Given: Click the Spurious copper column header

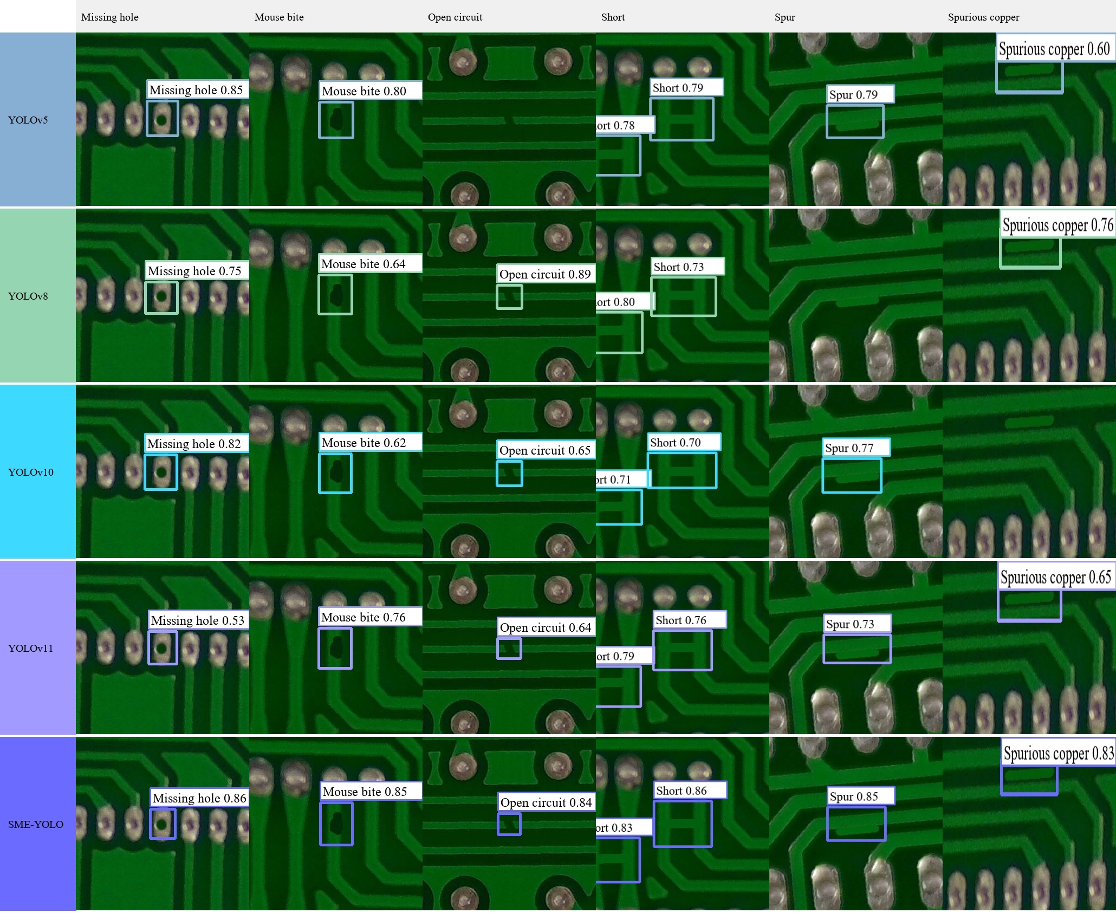Looking at the screenshot, I should pos(983,17).
